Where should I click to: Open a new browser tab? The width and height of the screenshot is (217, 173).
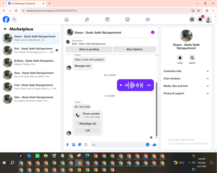(x=49, y=3)
